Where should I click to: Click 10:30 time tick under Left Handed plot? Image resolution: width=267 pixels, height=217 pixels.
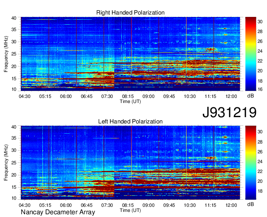point(190,205)
